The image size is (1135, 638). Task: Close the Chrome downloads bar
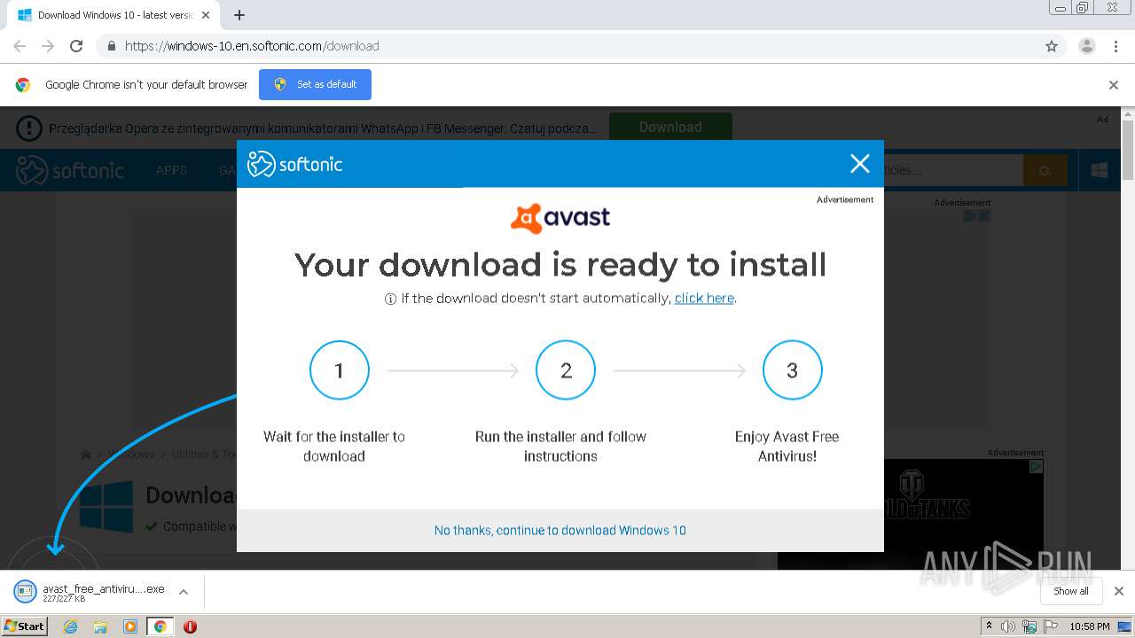pos(1119,591)
